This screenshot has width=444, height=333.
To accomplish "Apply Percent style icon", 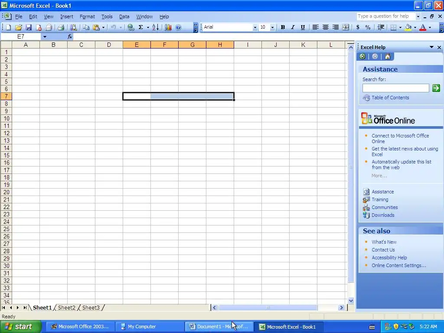I will [x=368, y=27].
